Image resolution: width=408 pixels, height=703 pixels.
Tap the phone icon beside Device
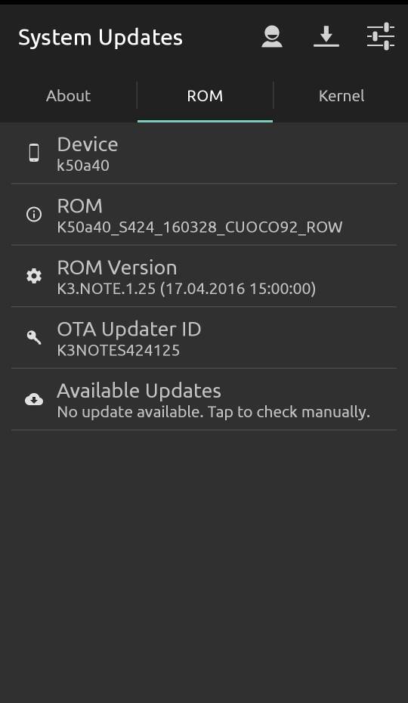coord(34,153)
